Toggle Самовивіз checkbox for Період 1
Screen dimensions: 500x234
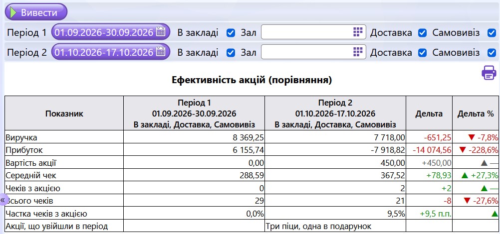click(x=492, y=33)
